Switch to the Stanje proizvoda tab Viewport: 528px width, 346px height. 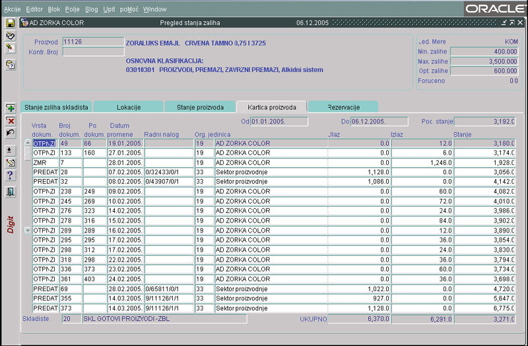(x=200, y=107)
